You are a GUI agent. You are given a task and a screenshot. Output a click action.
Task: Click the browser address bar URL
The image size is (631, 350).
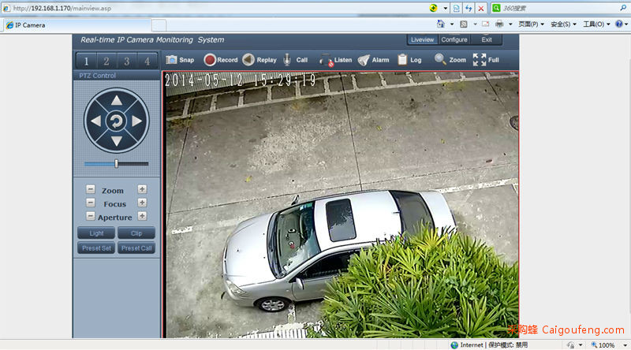click(x=62, y=8)
